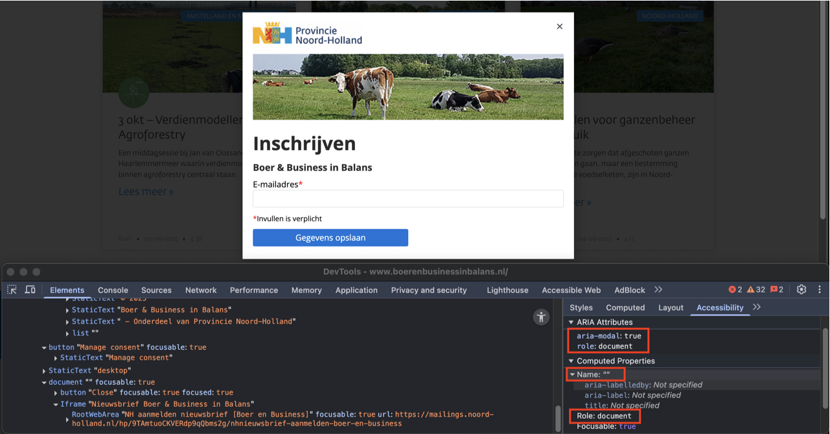830x434 pixels.
Task: Toggle the device toolbar icon
Action: tap(30, 290)
